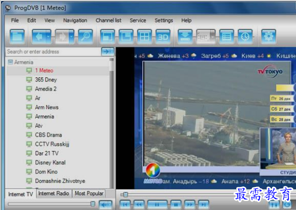
Task: Enable 3D mode toolbar button
Action: [163, 37]
